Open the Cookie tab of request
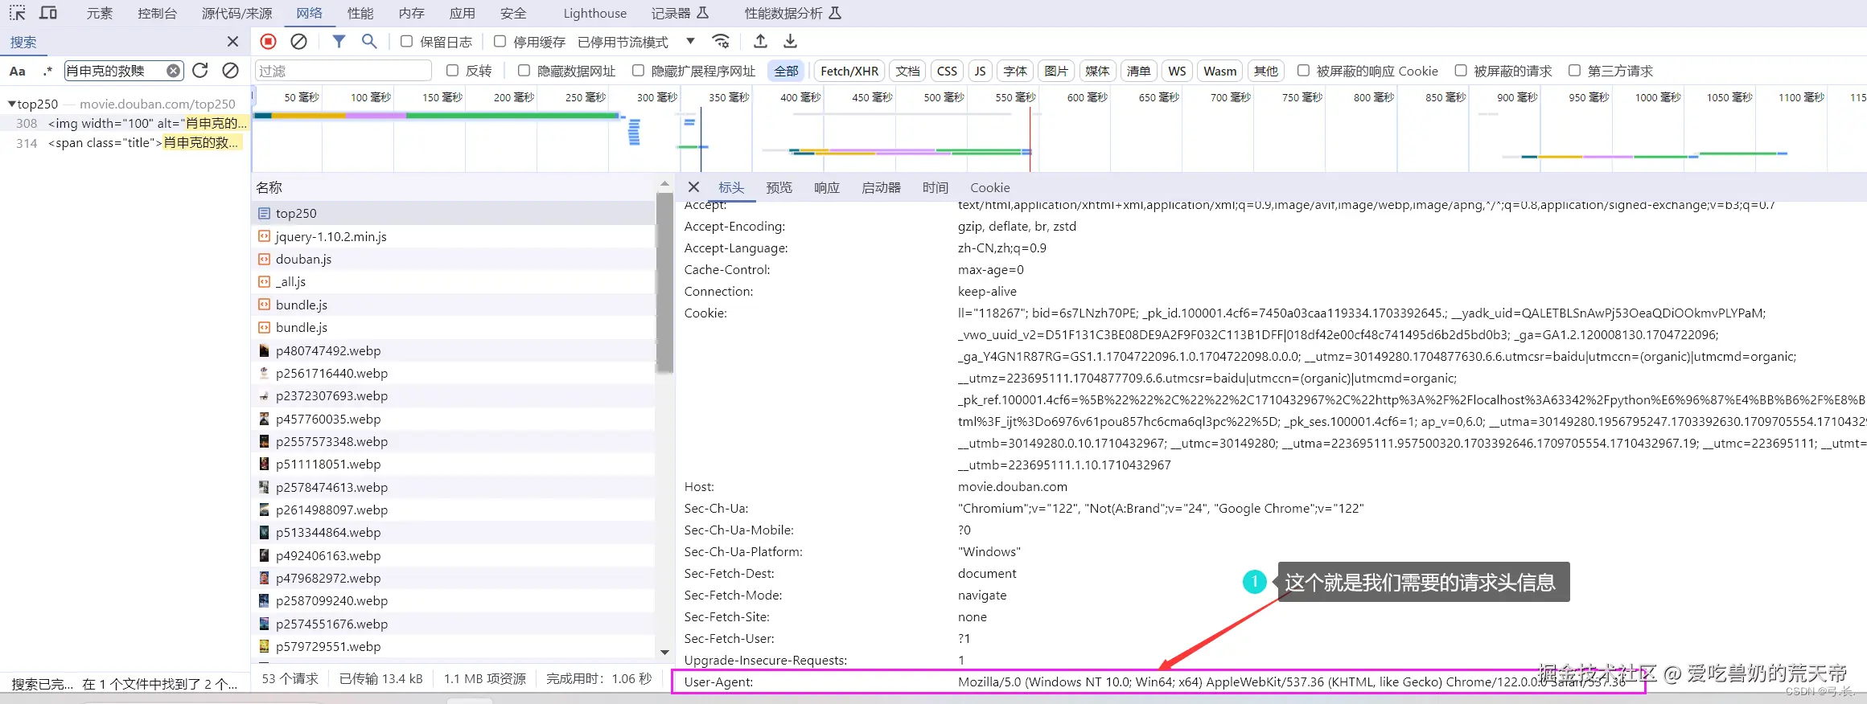Viewport: 1867px width, 704px height. tap(989, 187)
